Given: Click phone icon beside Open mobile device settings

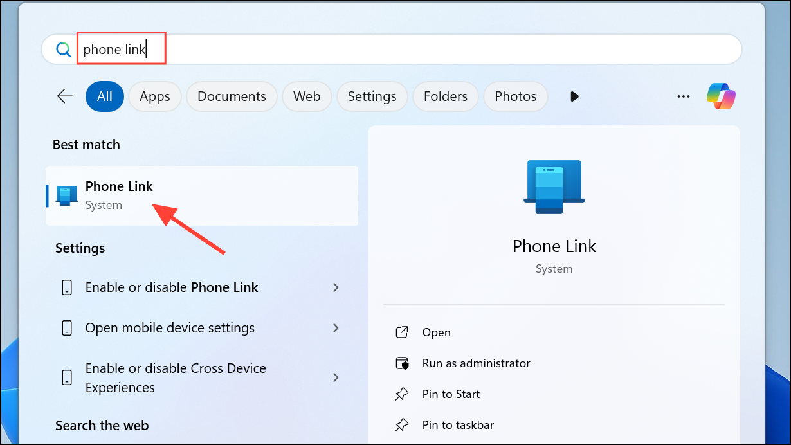Looking at the screenshot, I should (x=67, y=328).
